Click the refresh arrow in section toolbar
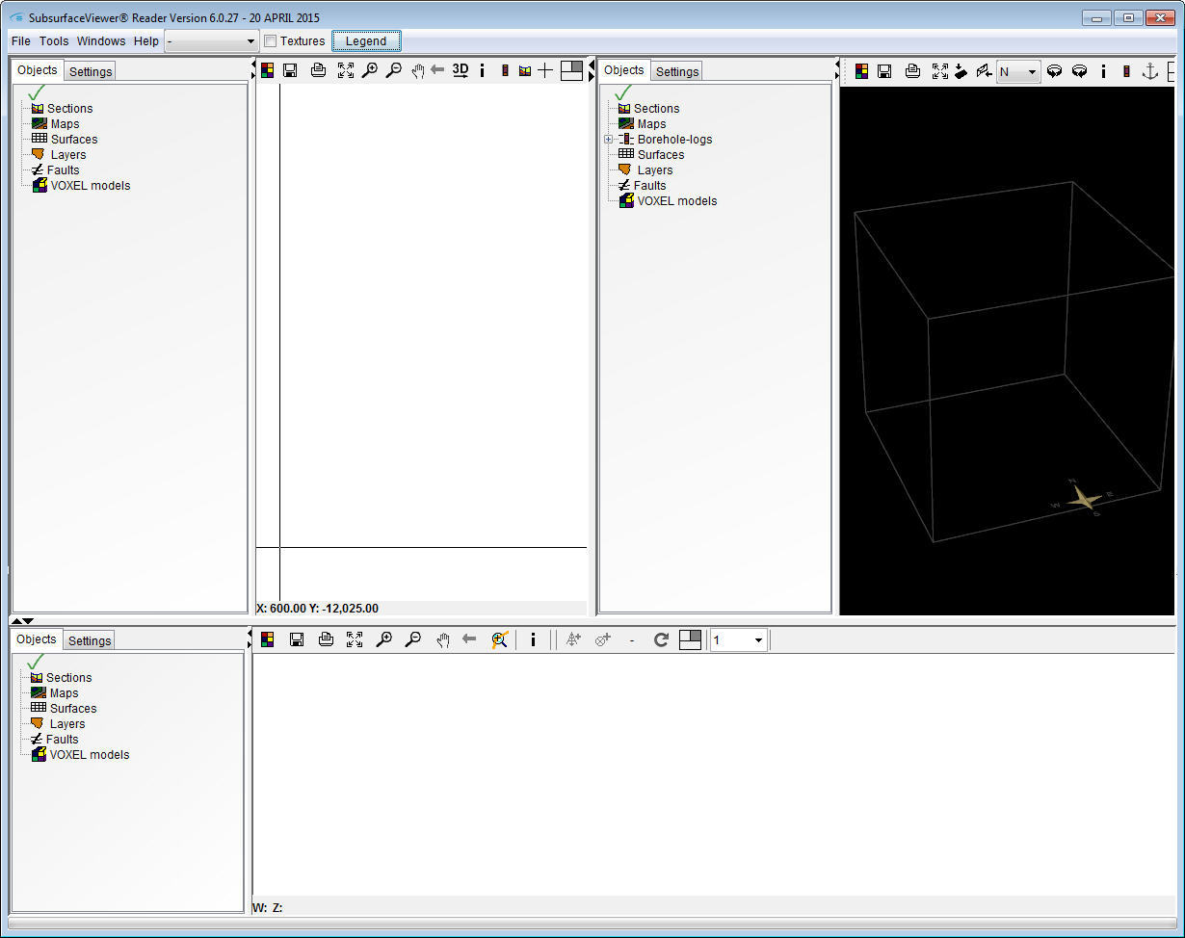Screen dimensions: 1185x938 point(661,639)
